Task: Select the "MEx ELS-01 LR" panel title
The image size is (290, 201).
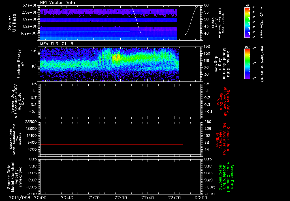Action: 57,44
